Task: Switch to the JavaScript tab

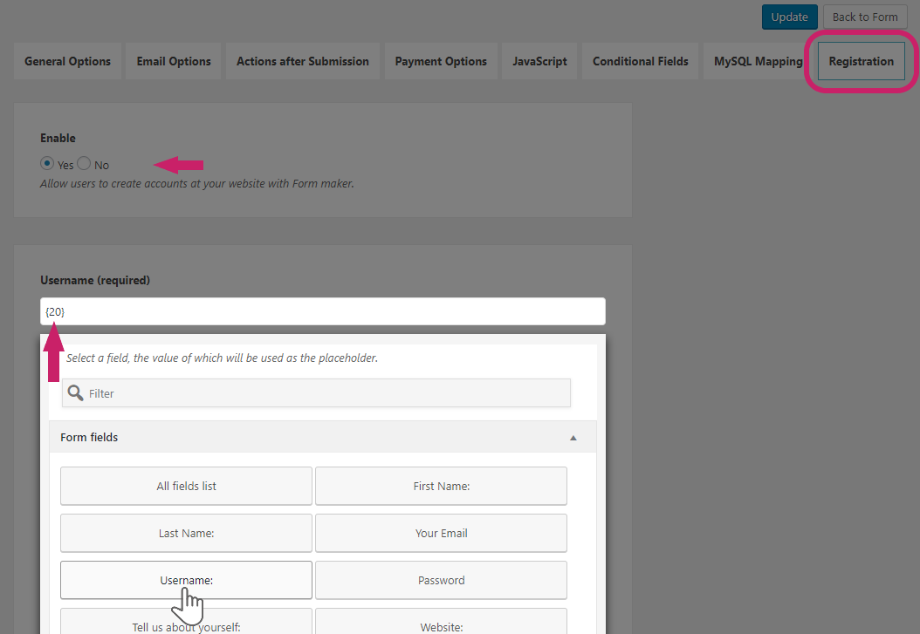Action: [539, 61]
